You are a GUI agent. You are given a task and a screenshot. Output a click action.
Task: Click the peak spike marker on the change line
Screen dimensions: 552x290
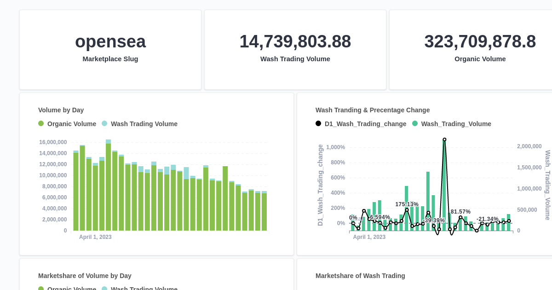click(x=444, y=139)
